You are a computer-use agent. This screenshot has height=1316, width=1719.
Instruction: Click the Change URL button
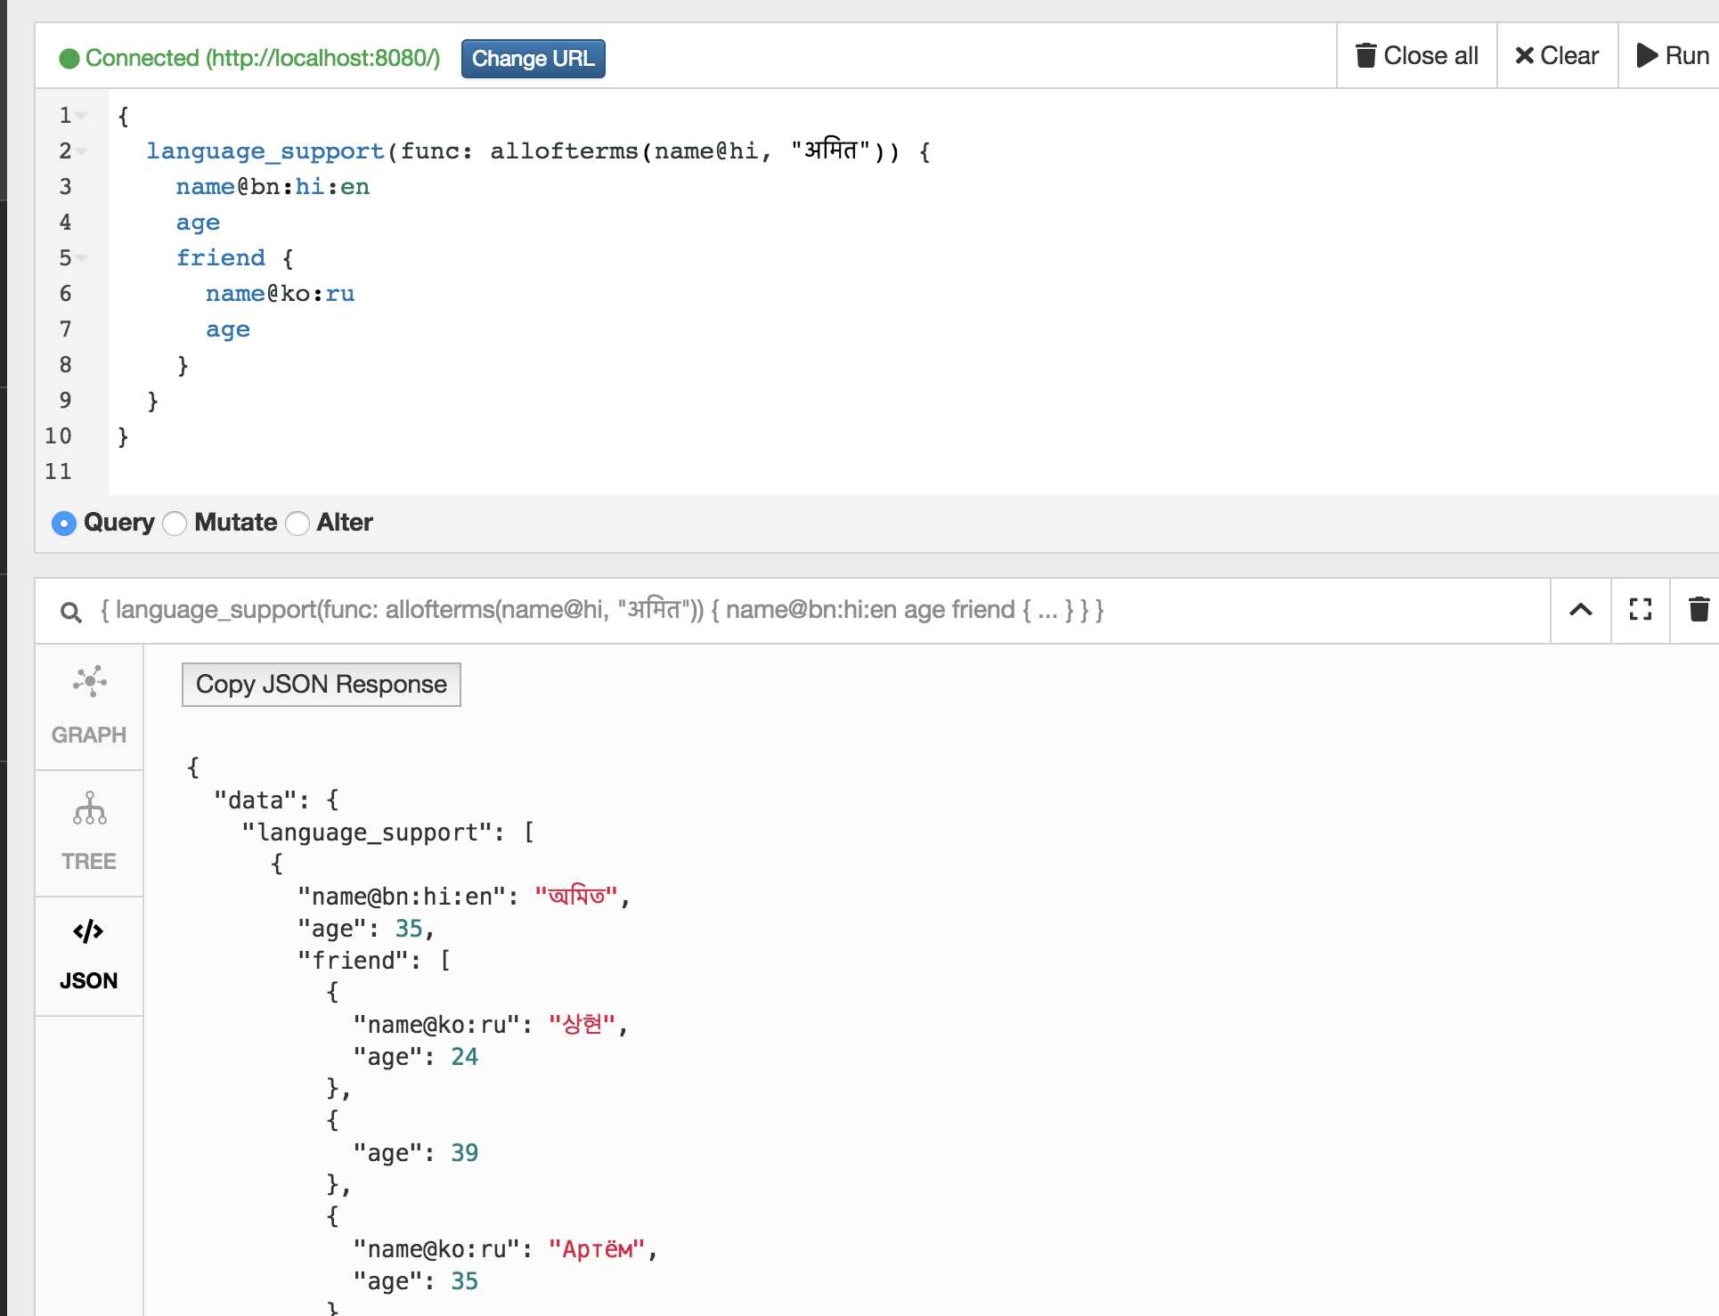[x=533, y=59]
